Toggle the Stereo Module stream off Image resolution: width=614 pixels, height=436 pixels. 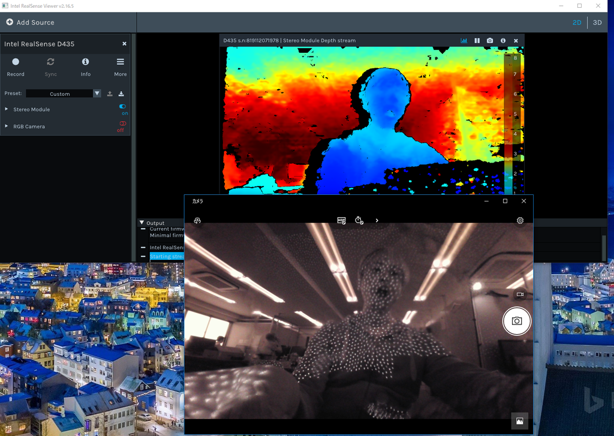pyautogui.click(x=122, y=107)
